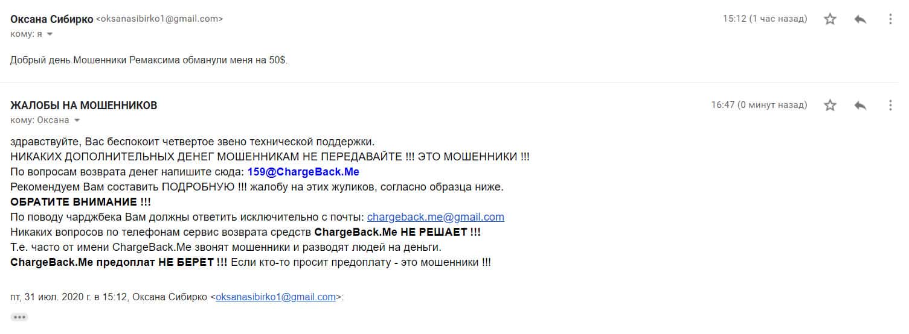Image resolution: width=909 pixels, height=334 pixels.
Task: Click the bold ОБРАТИТЕ ВНИМАНИЕ !!! text
Action: click(81, 202)
